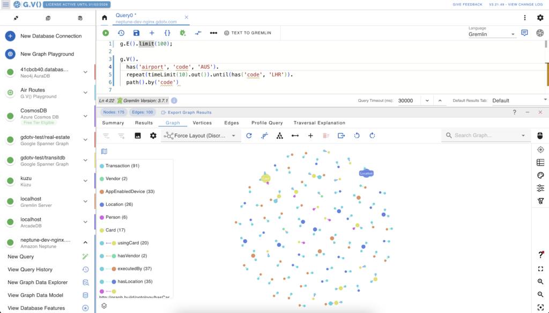
Task: Zoom in on the graph
Action: (x=540, y=281)
